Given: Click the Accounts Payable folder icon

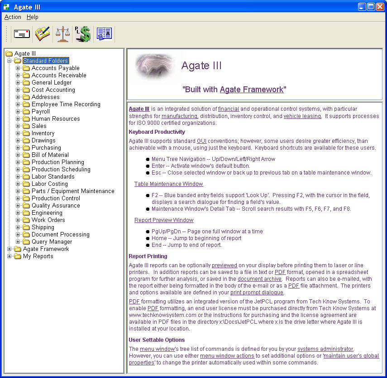Looking at the screenshot, I should (26, 68).
